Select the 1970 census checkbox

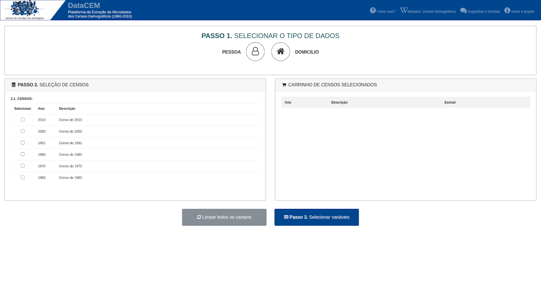click(23, 166)
